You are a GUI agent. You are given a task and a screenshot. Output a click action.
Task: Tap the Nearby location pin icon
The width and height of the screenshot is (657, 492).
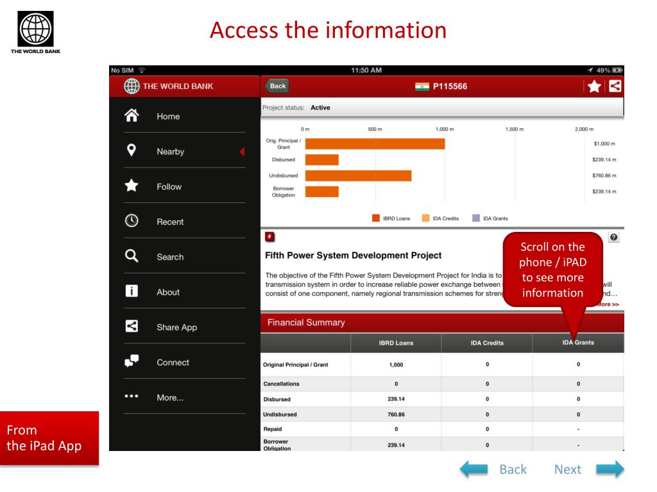coord(131,150)
